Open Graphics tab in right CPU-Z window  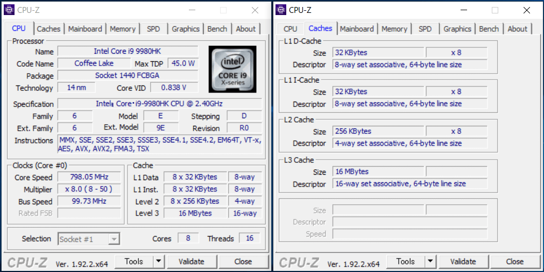click(x=457, y=29)
